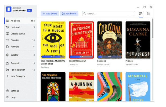Viewport: 166px width, 107px height.
Task: Click the New Category plus icon
Action: 8,76
